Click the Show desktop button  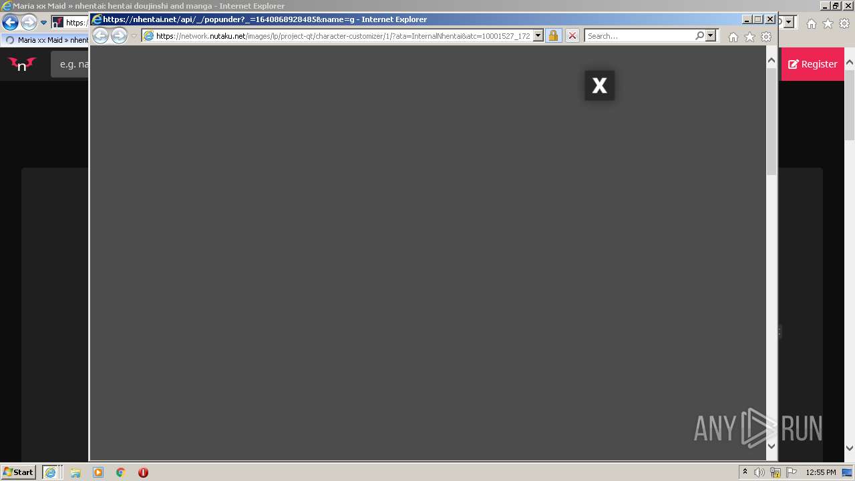(848, 472)
